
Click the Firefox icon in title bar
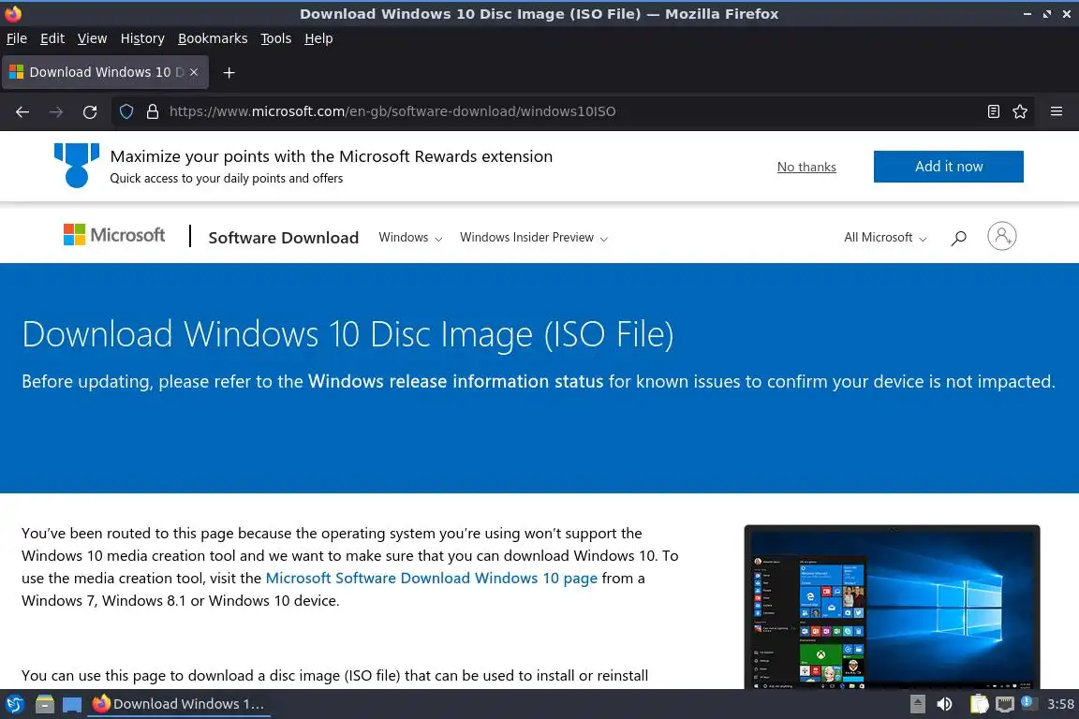(x=13, y=13)
